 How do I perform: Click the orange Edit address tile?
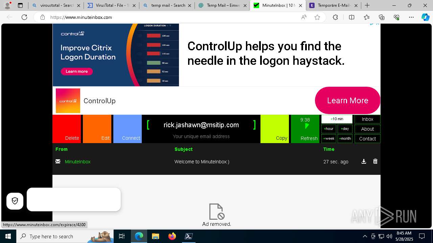pyautogui.click(x=97, y=129)
